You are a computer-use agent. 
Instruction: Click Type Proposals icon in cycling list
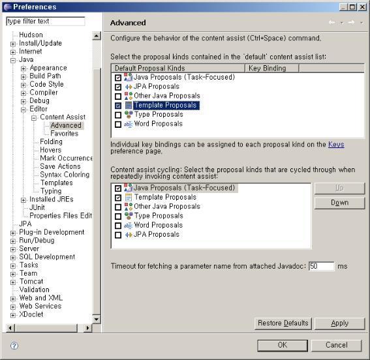point(128,216)
